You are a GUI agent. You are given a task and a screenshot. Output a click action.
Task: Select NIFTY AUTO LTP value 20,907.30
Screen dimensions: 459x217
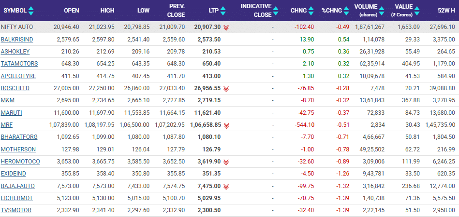[207, 27]
